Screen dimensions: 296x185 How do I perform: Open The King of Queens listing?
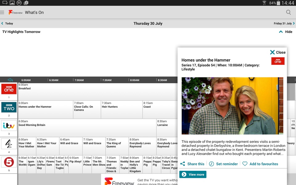tap(117, 146)
